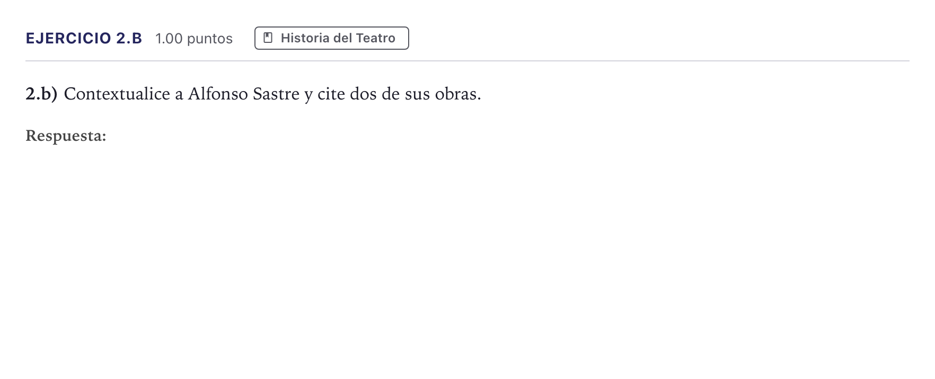Click the book icon in the Historia del Teatro tag
The height and width of the screenshot is (379, 935).
click(x=268, y=38)
